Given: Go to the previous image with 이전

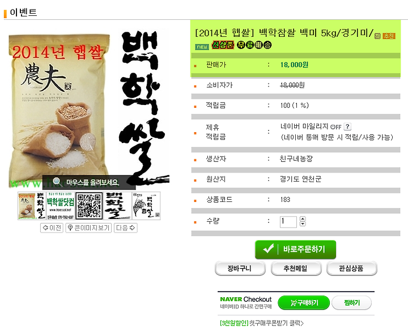Looking at the screenshot, I should pos(52,228).
